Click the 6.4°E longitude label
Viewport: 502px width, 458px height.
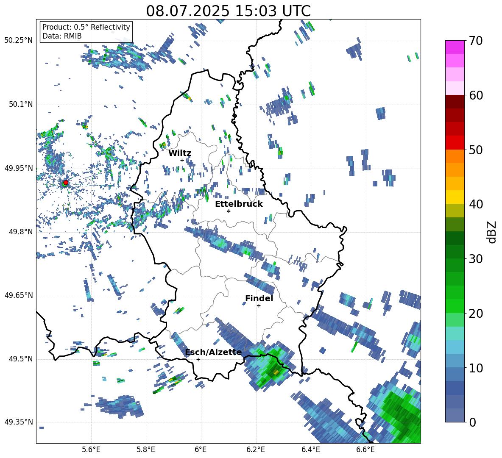tap(311, 450)
